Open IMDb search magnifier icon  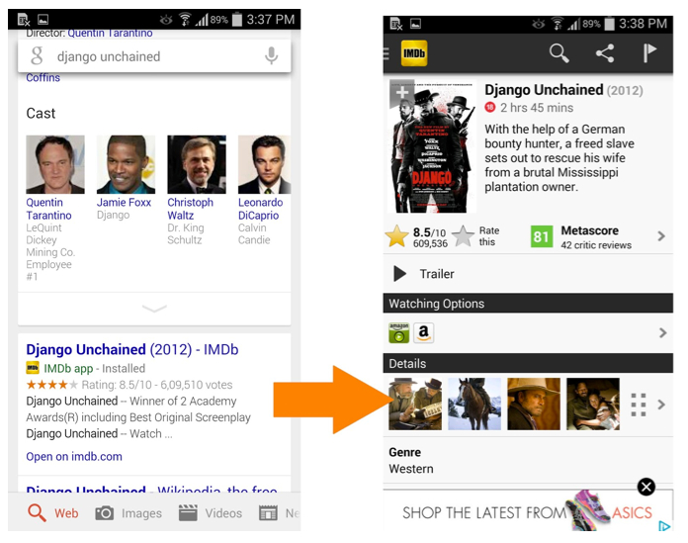(x=559, y=53)
